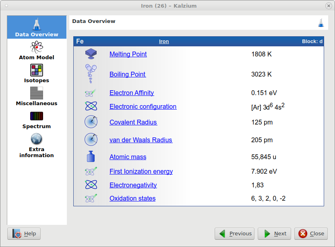Go to the Next element
This screenshot has height=247, width=335.
coord(274,234)
